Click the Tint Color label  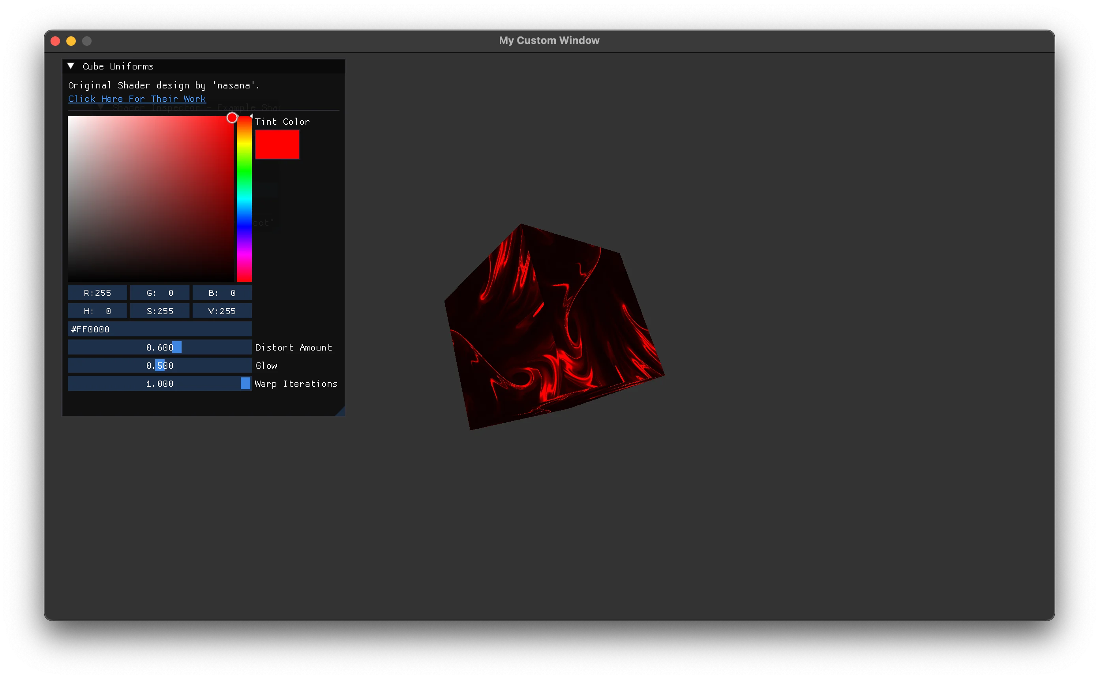coord(282,122)
